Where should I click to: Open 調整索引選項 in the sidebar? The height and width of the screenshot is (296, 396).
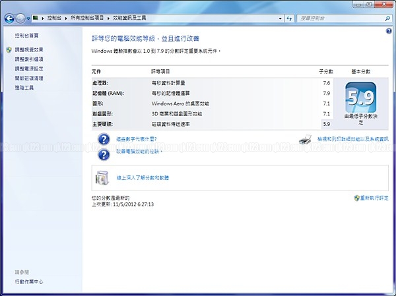pyautogui.click(x=29, y=59)
